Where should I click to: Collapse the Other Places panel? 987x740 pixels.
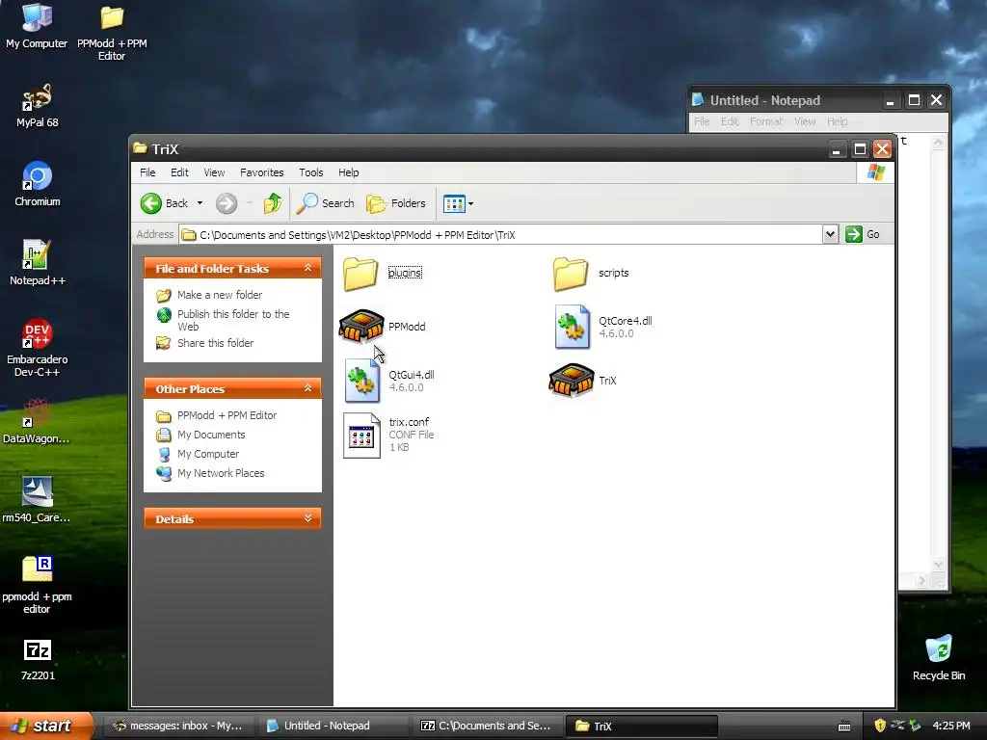307,388
